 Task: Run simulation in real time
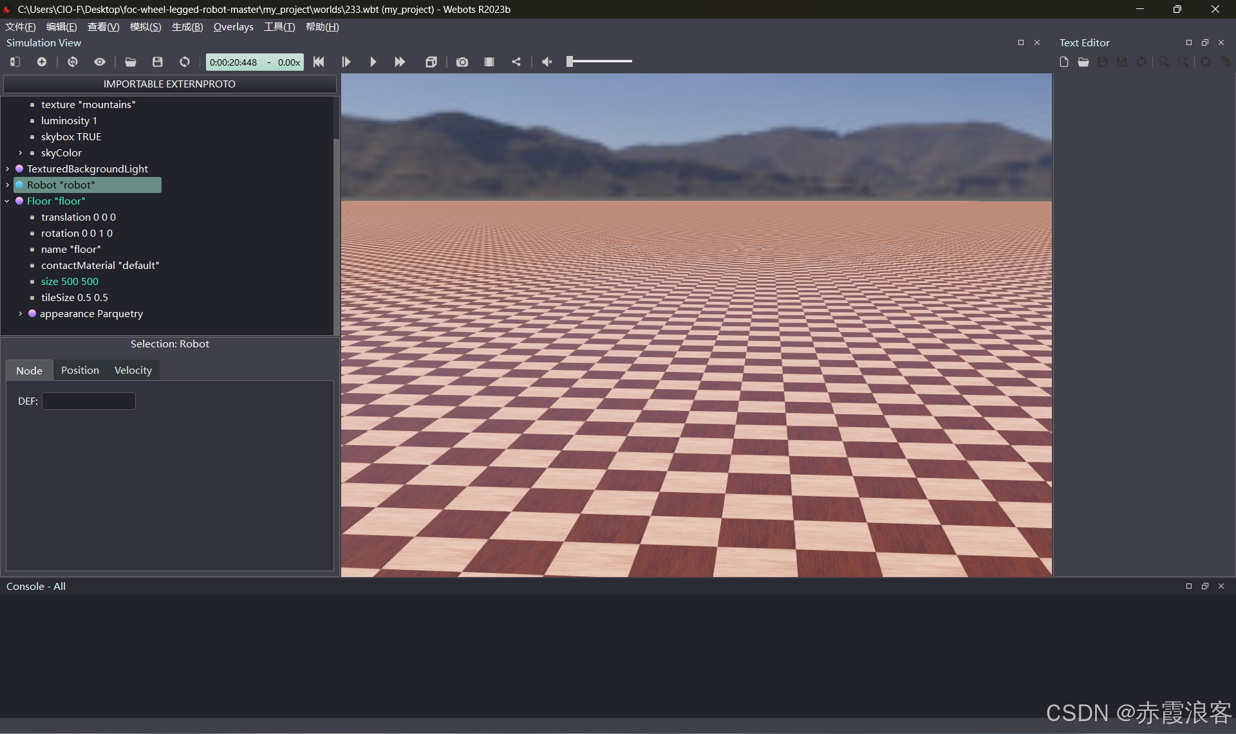373,62
